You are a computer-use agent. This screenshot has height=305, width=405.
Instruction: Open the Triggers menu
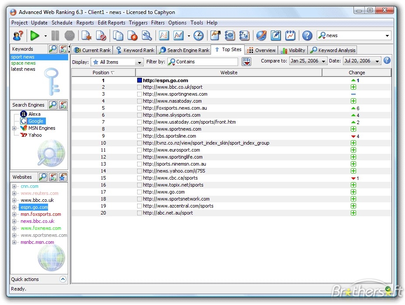click(138, 23)
